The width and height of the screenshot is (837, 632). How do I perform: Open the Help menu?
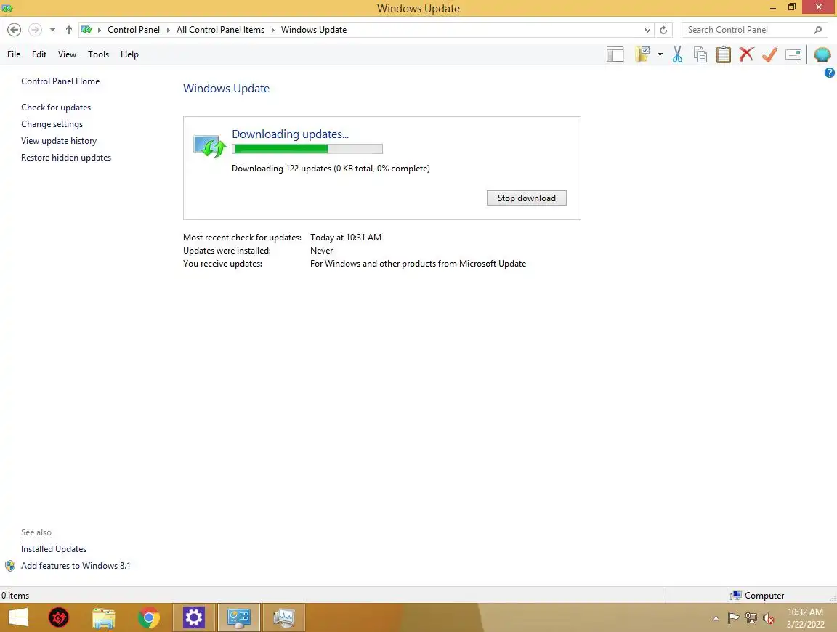(129, 54)
